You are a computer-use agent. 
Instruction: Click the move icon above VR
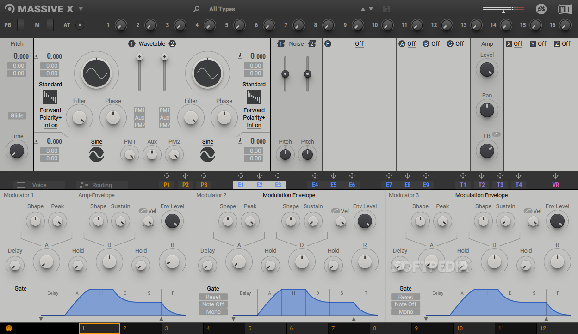tap(555, 176)
